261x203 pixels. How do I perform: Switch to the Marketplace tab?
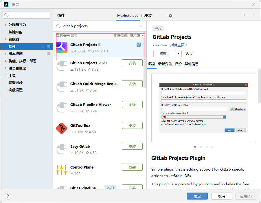(x=128, y=16)
